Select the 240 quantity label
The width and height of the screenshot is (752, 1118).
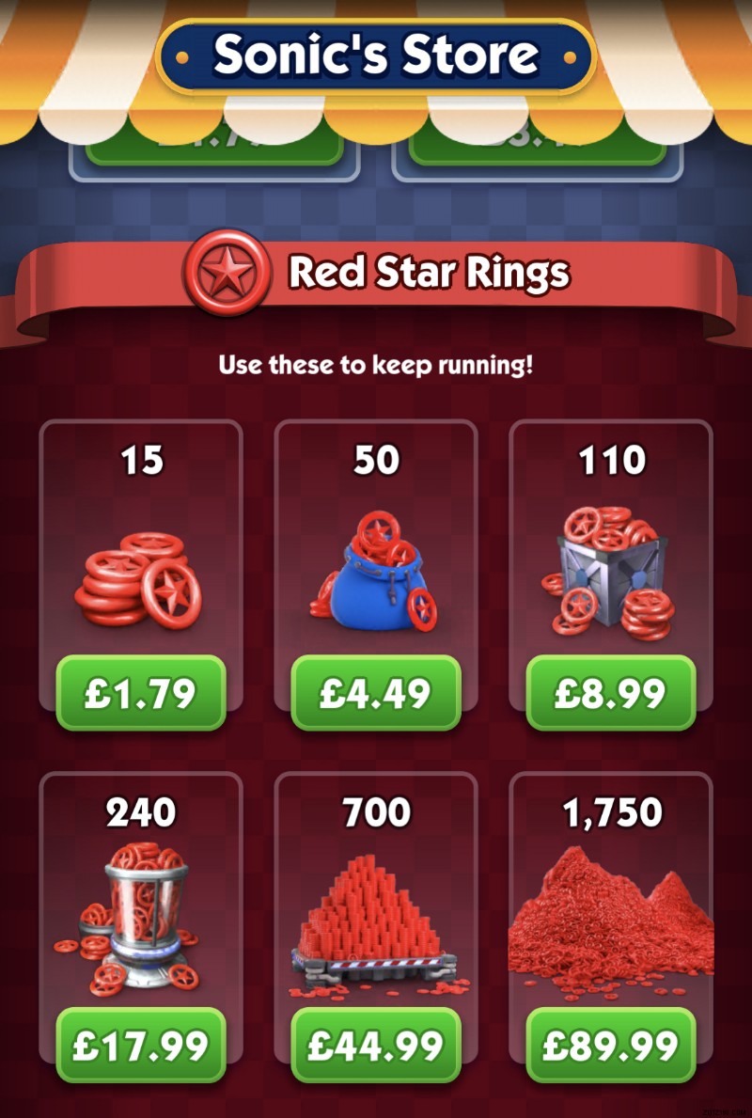(141, 813)
